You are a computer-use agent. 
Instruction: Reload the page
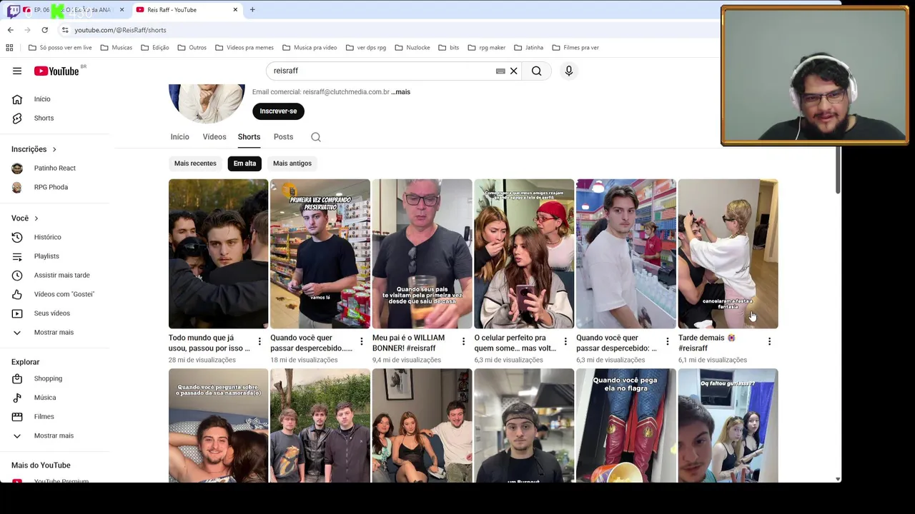tap(44, 30)
